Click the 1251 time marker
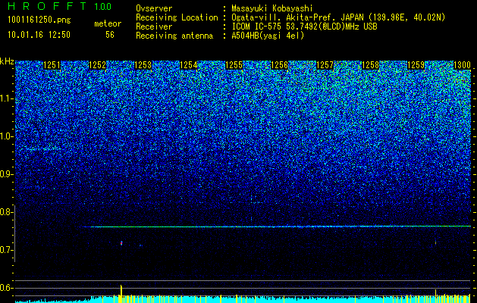This screenshot has height=303, width=477. coord(52,65)
